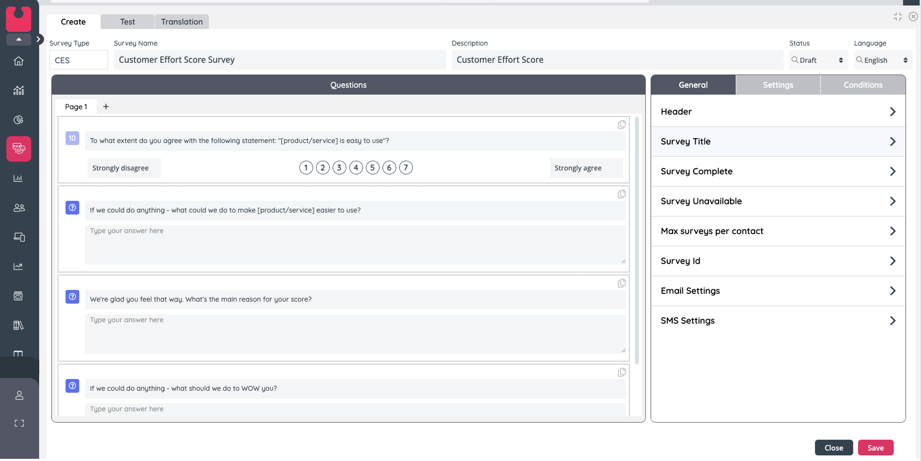Click the Survey Name input field

coord(279,60)
